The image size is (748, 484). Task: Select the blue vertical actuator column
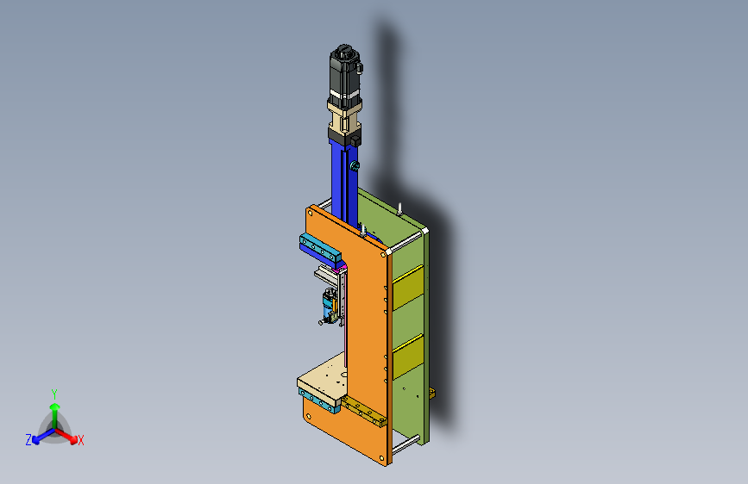(x=344, y=183)
